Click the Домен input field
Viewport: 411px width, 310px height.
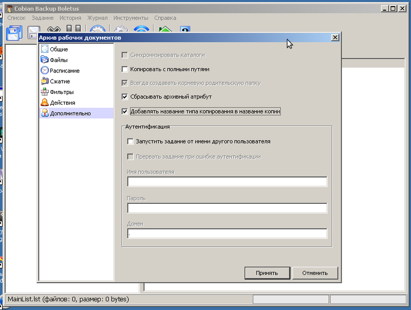click(227, 234)
